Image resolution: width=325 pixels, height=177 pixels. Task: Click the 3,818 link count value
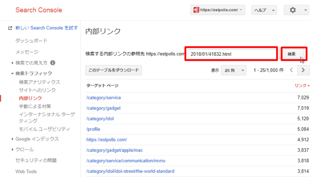[303, 161]
